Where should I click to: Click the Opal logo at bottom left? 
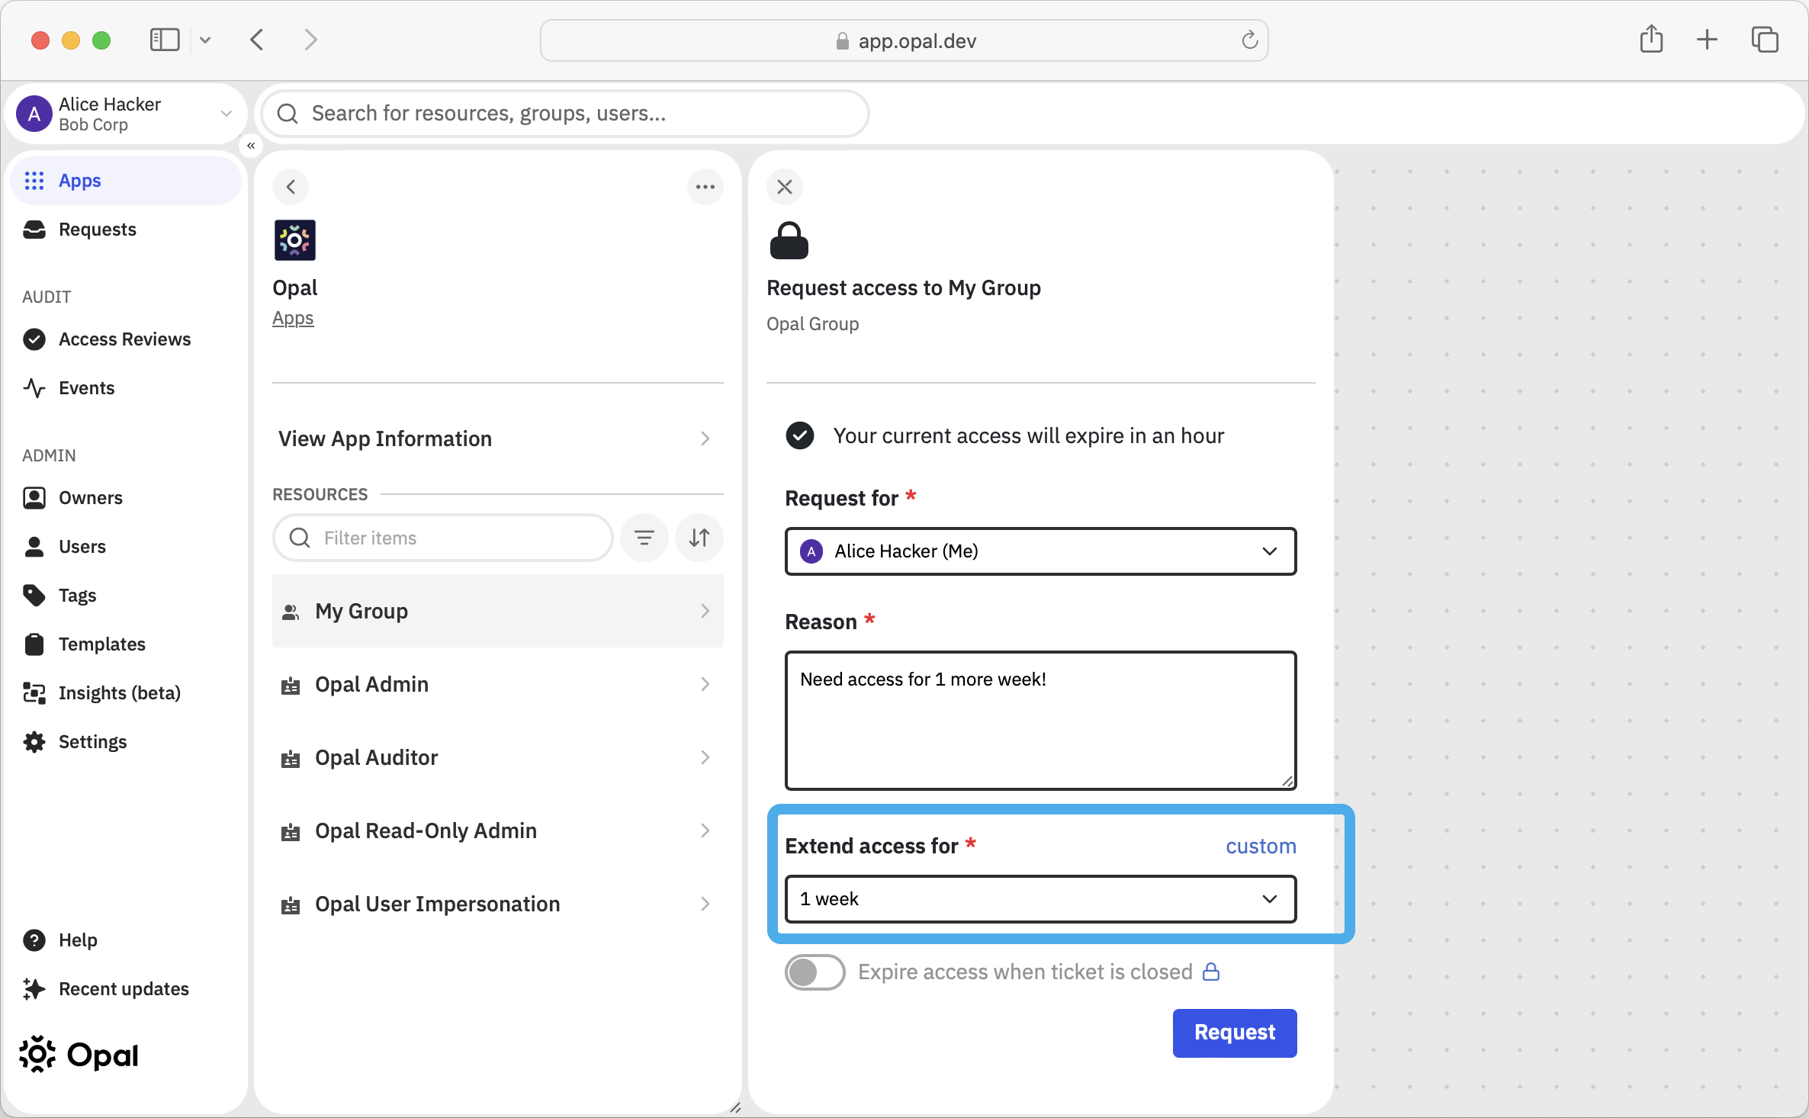[79, 1055]
